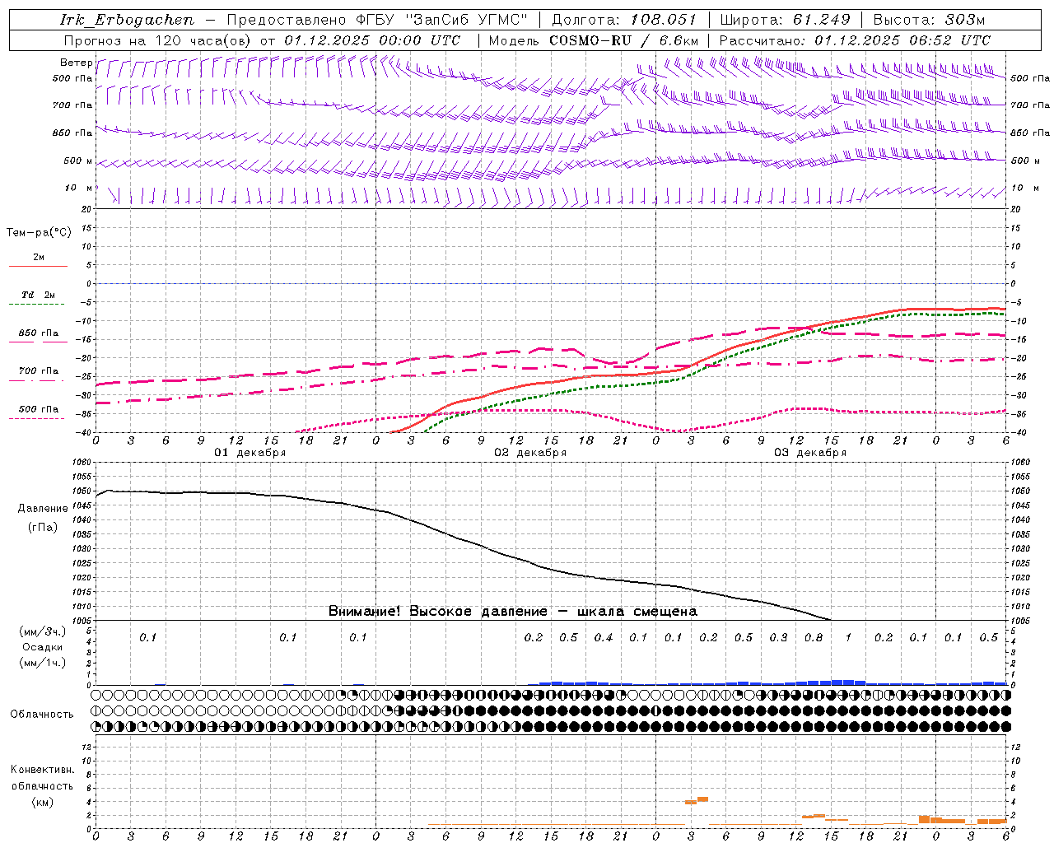The width and height of the screenshot is (1054, 843).
Task: Click the precipitation value '1' after 0.8
Action: (849, 637)
